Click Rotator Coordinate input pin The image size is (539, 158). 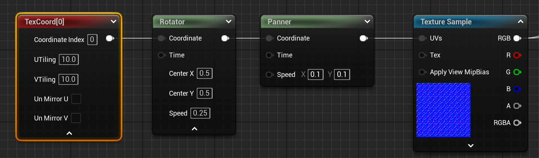(161, 38)
